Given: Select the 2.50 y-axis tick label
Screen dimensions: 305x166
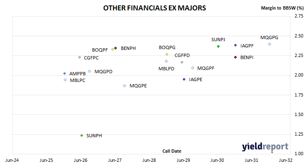Looking at the screenshot, I should click(x=299, y=36).
